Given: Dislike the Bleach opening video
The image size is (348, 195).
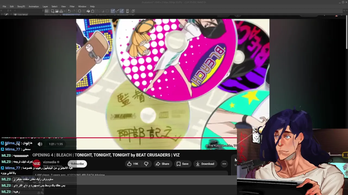Looking at the screenshot, I should [146, 164].
